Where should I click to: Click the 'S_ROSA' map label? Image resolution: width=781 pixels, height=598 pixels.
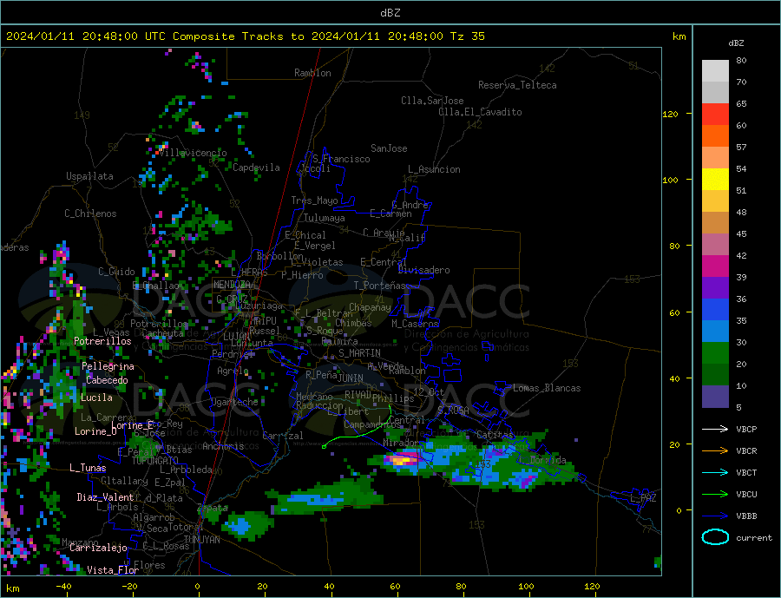(453, 411)
